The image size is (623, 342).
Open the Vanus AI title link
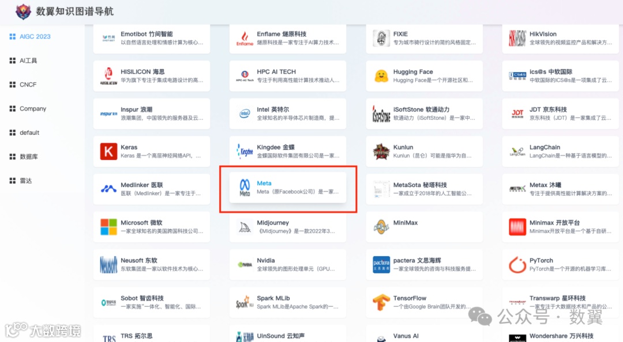(406, 336)
